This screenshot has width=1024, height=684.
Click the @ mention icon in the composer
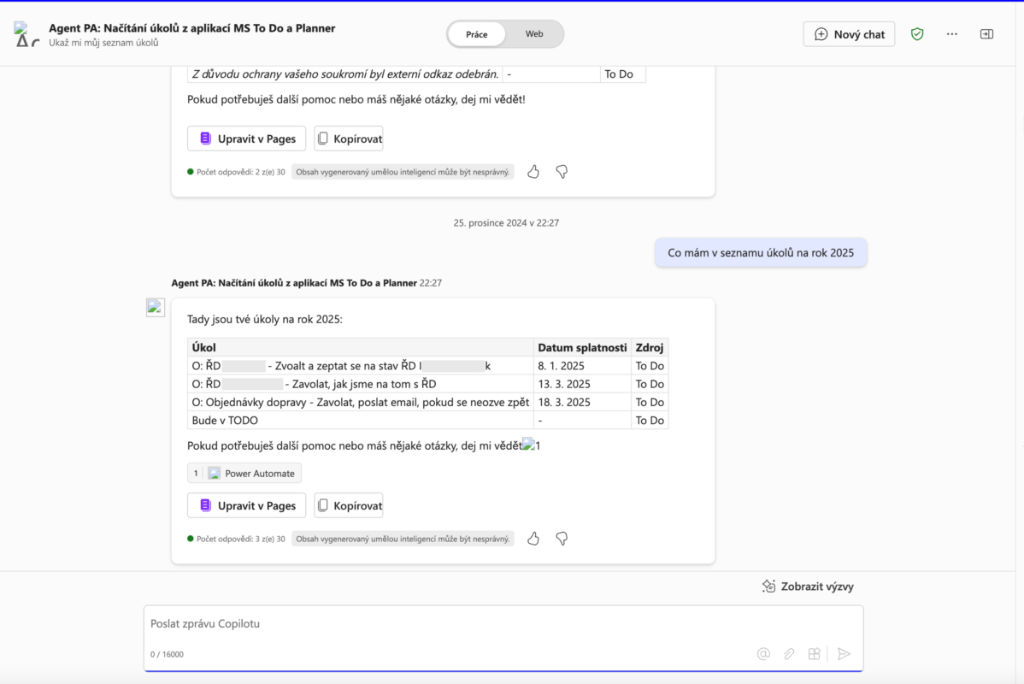(x=763, y=654)
